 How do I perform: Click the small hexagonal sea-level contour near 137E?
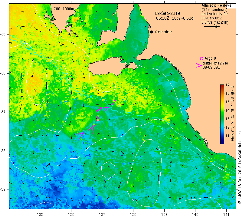coord(108,170)
